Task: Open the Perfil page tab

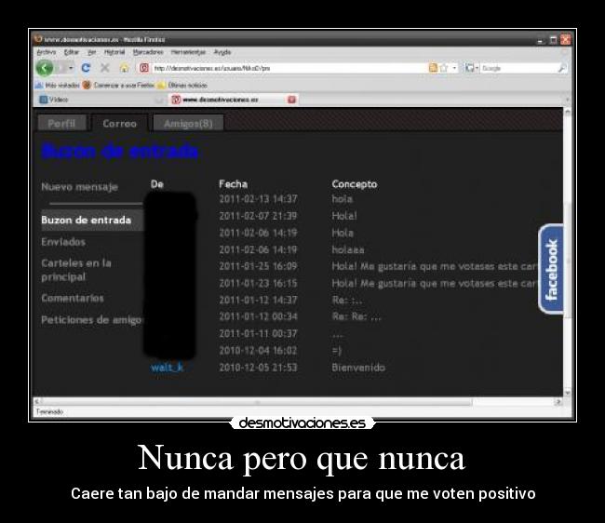Action: point(61,124)
